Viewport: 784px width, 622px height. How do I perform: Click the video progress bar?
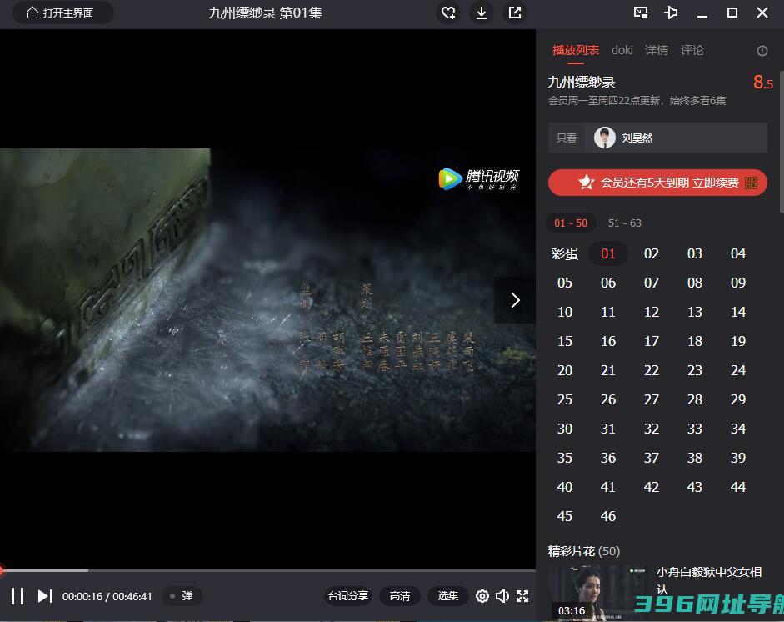(267, 570)
